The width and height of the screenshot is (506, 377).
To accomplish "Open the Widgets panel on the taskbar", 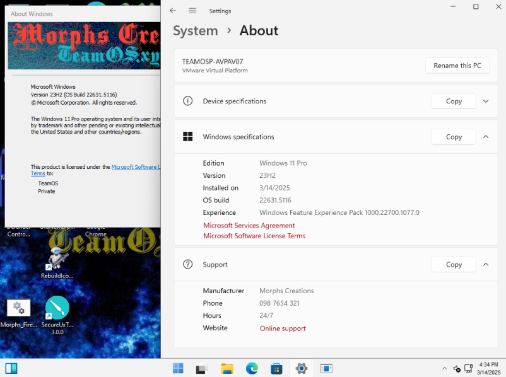I will (x=11, y=368).
